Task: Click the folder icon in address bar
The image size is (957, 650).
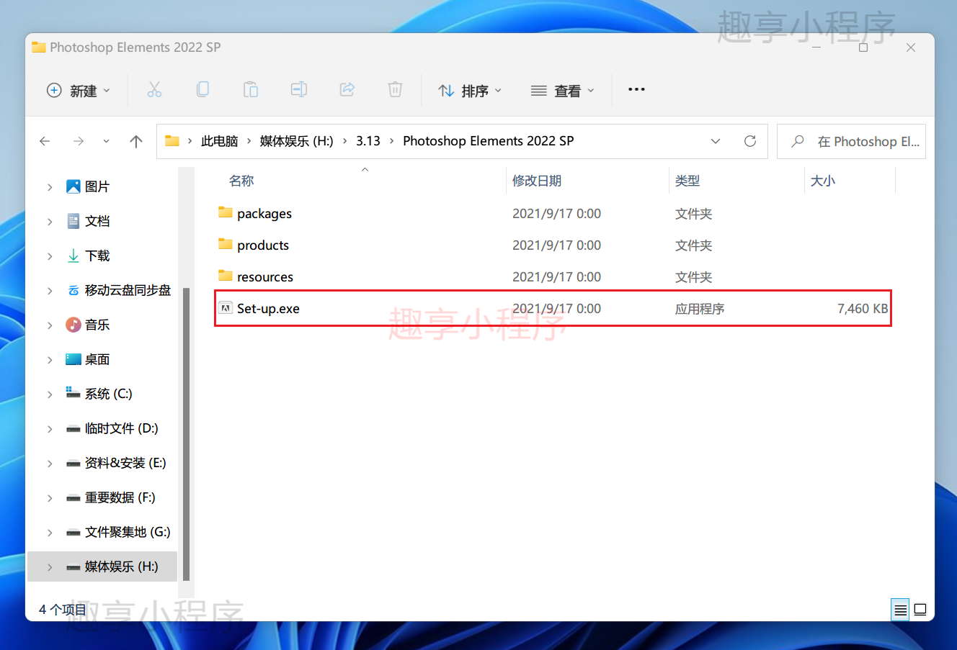Action: click(172, 141)
